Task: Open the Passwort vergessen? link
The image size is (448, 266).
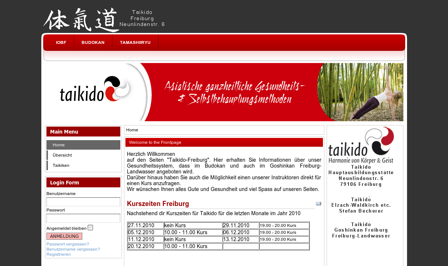Action: pos(68,244)
